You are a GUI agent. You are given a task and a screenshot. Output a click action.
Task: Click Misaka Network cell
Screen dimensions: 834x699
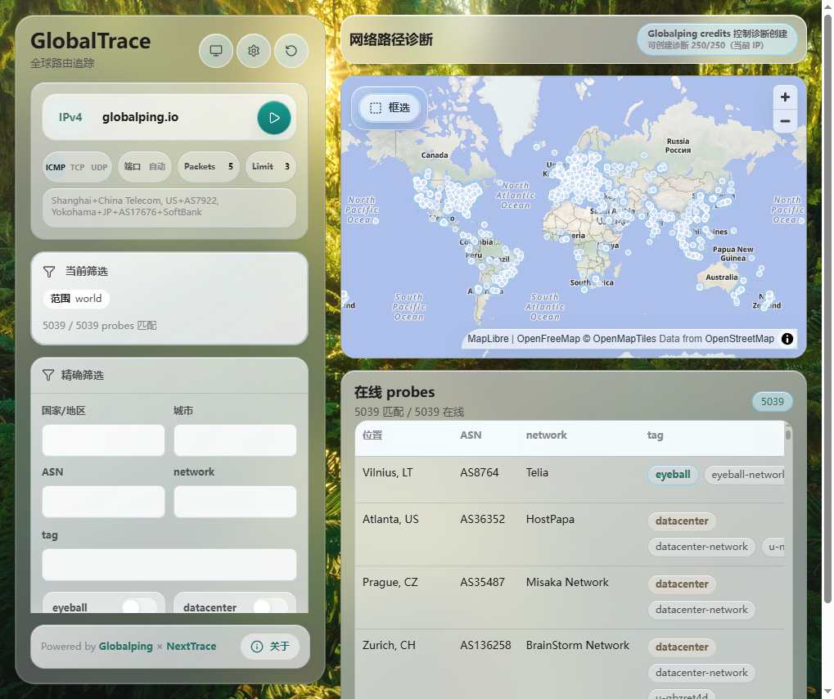pyautogui.click(x=567, y=582)
